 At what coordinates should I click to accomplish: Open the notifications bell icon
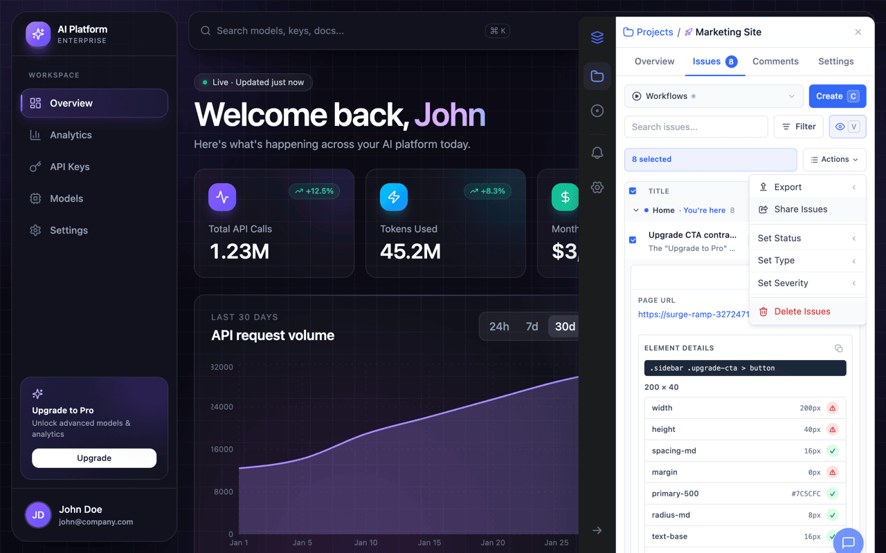point(597,153)
